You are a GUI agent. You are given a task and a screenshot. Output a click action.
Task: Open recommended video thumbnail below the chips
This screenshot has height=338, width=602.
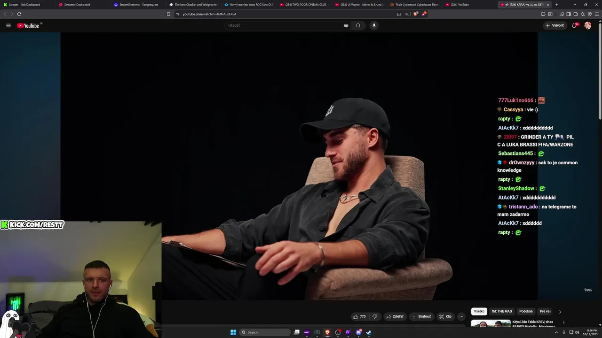[x=491, y=323]
